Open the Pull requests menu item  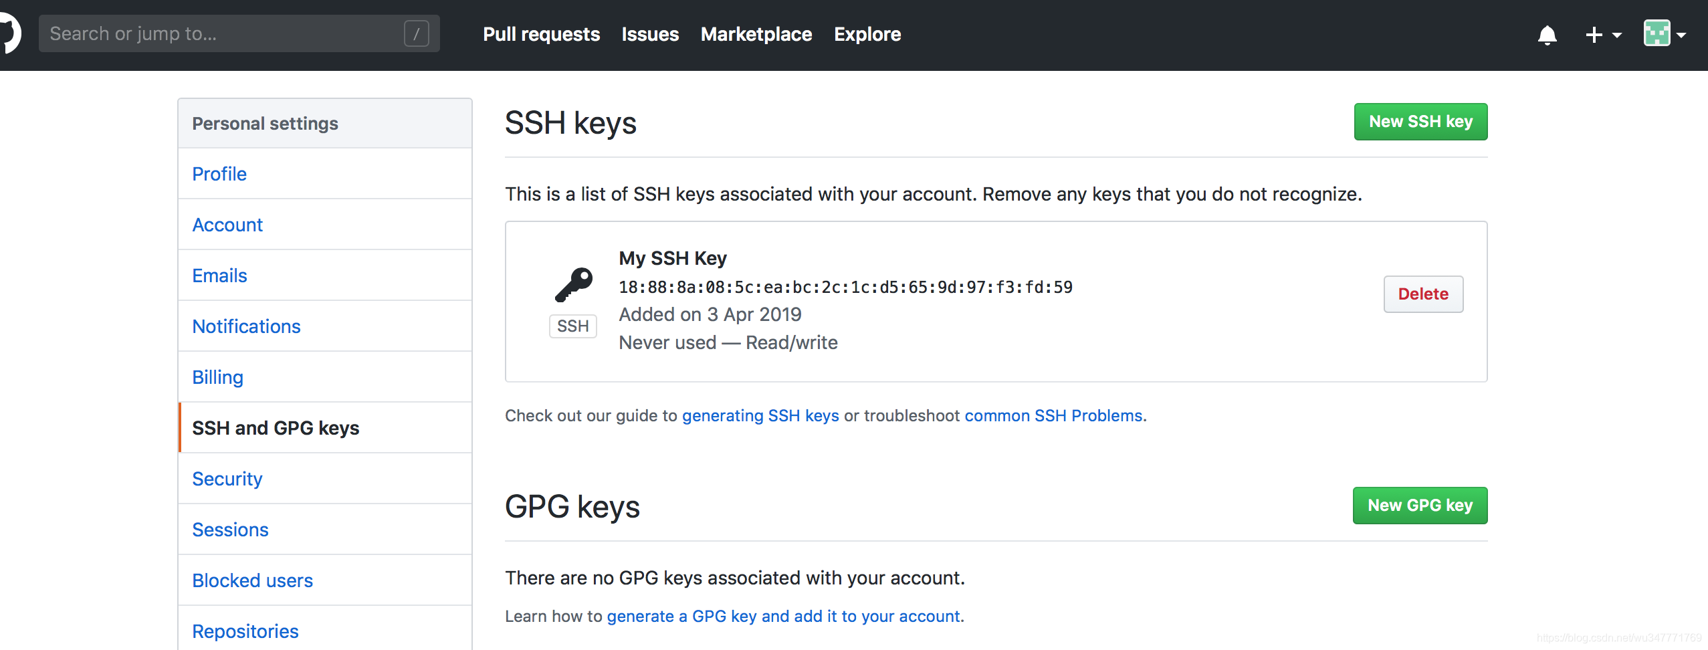[x=540, y=34]
